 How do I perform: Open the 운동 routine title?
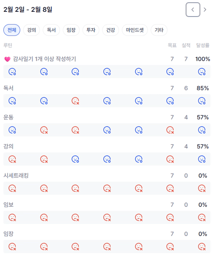pyautogui.click(x=8, y=117)
